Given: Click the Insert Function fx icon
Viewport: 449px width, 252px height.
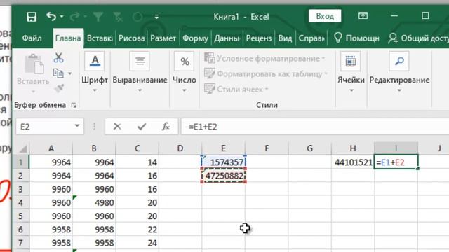Looking at the screenshot, I should click(x=166, y=127).
